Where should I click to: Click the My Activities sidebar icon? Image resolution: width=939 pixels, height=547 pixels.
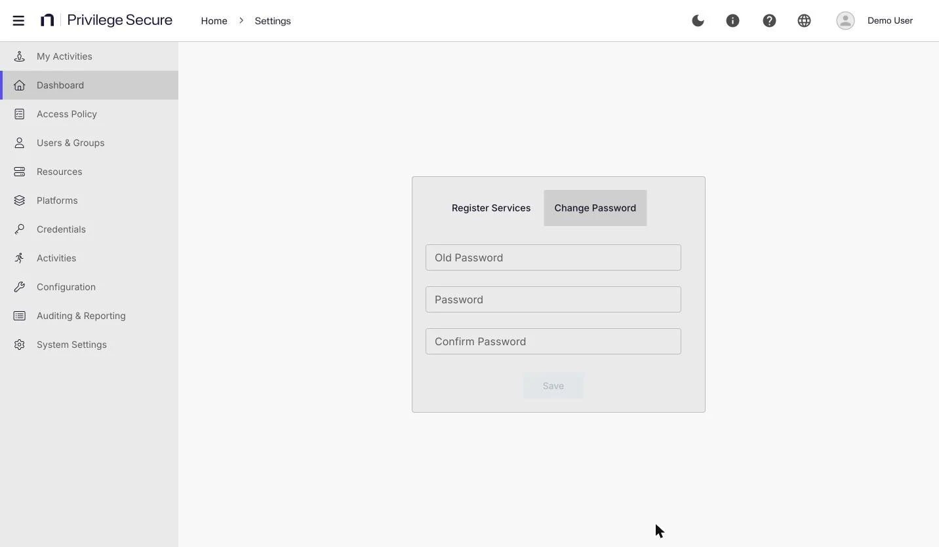coord(20,56)
